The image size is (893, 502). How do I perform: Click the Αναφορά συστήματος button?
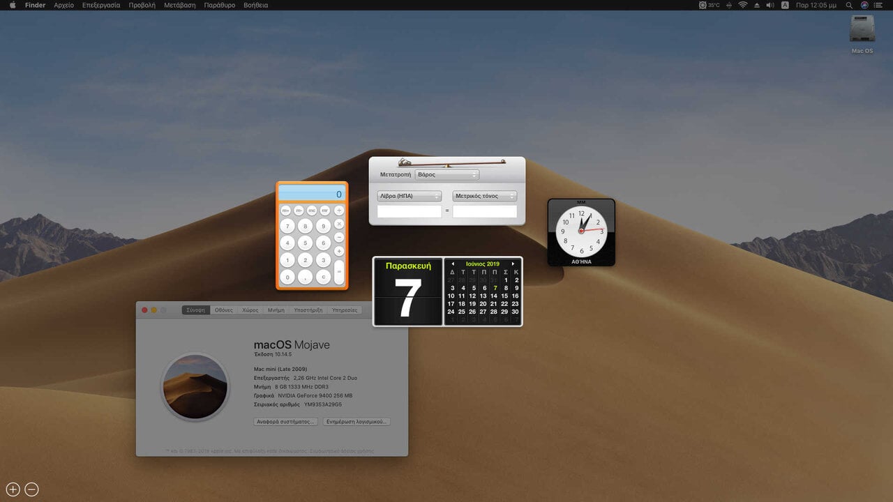pos(286,422)
